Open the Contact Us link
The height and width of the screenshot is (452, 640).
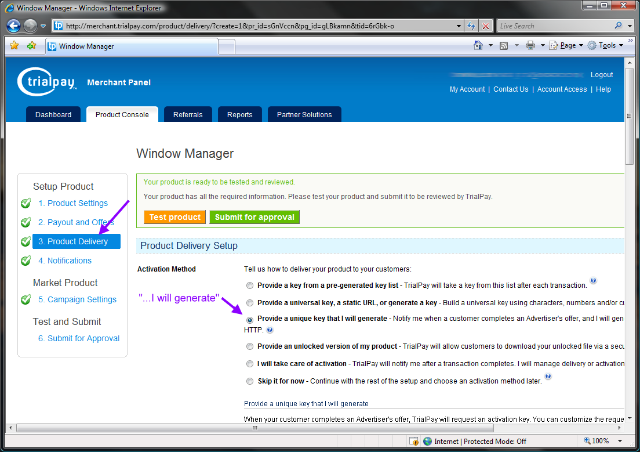[511, 89]
